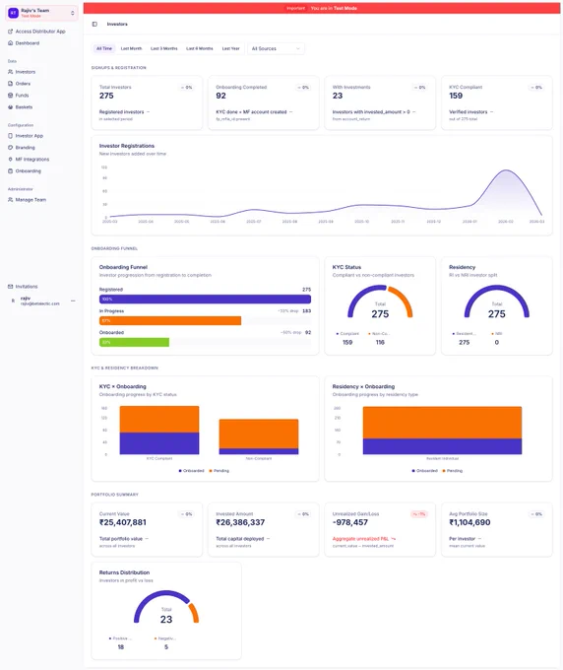This screenshot has width=563, height=670.
Task: Toggle the sidebar panel icon beside Investors
Action: click(94, 24)
